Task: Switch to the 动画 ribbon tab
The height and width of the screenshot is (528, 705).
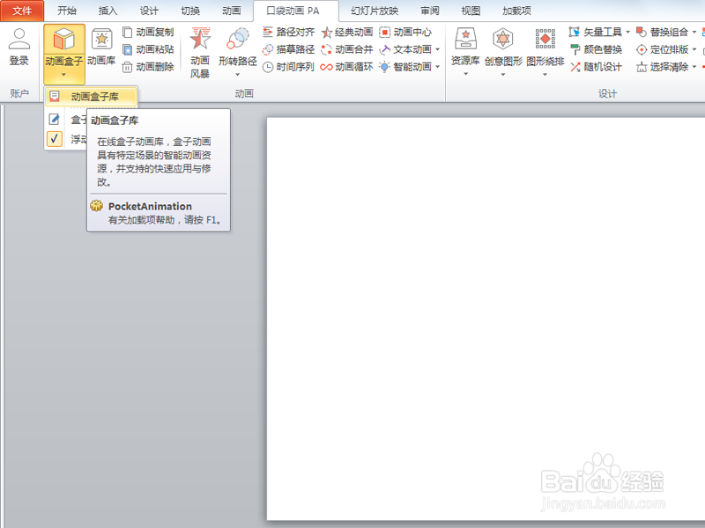Action: (232, 11)
